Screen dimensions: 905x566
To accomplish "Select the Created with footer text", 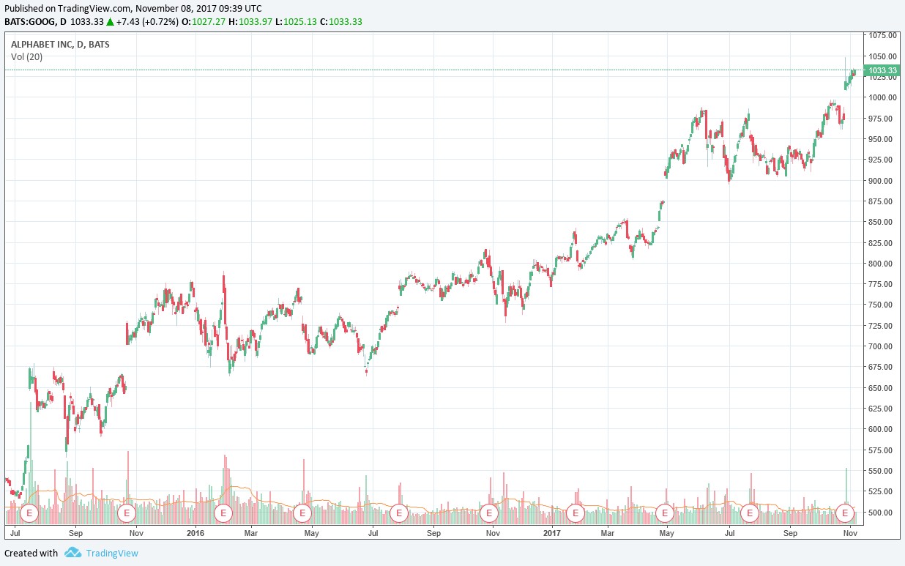I will click(31, 554).
